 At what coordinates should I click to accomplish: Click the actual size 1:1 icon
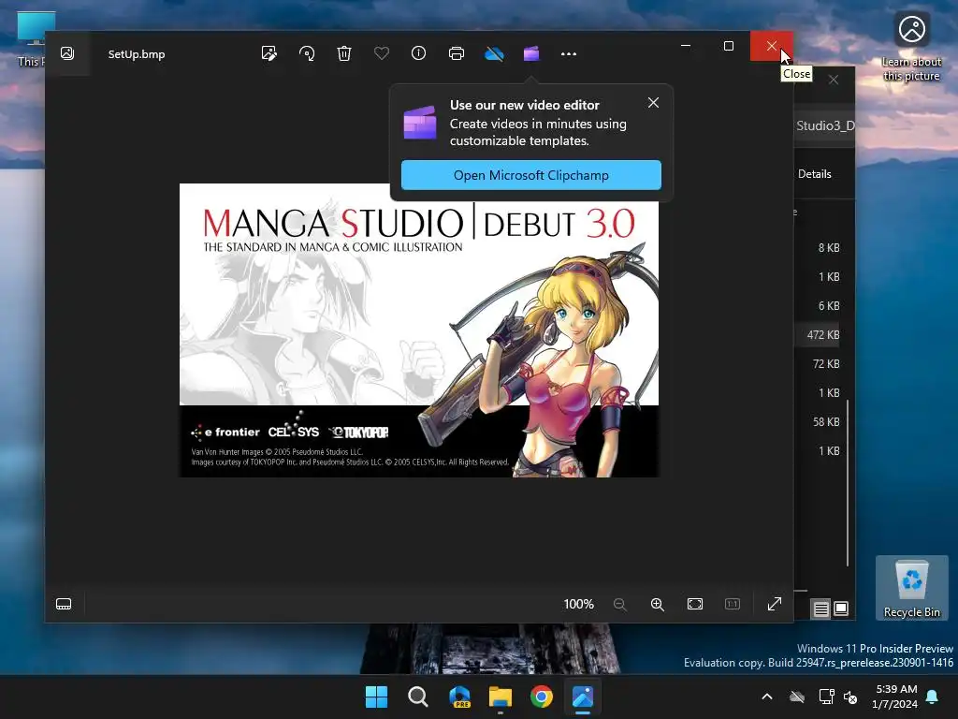(x=732, y=604)
